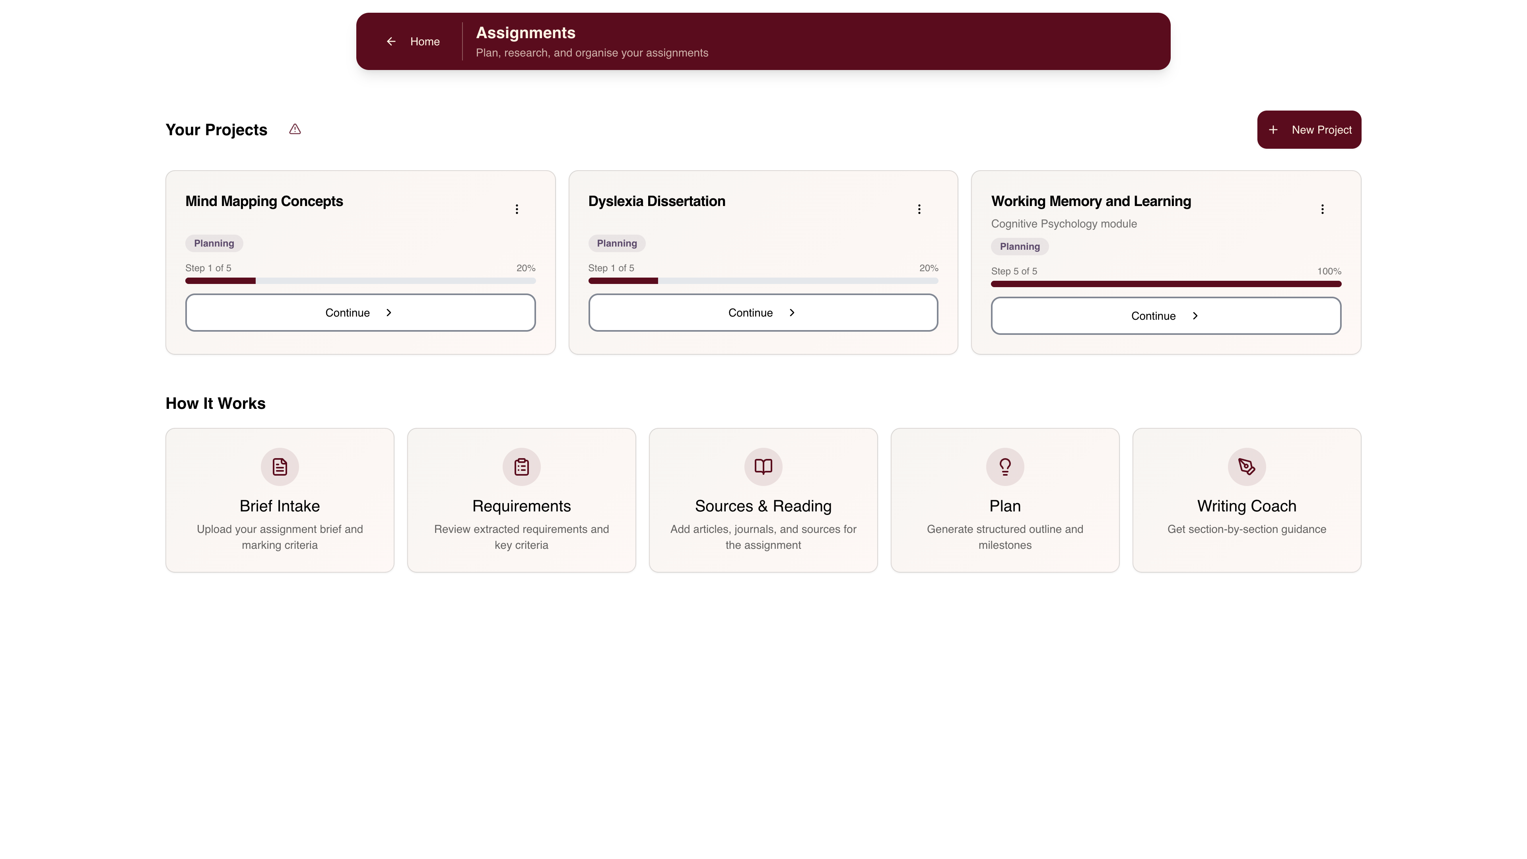The width and height of the screenshot is (1527, 859).
Task: Open the Mind Mapping Concepts options menu
Action: click(x=517, y=209)
